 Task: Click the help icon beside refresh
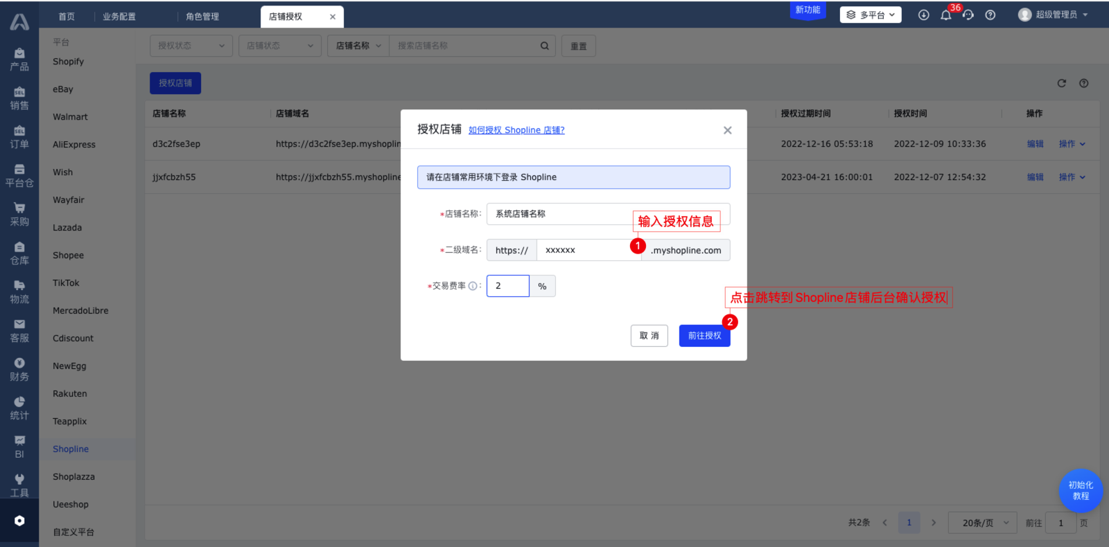point(1083,83)
